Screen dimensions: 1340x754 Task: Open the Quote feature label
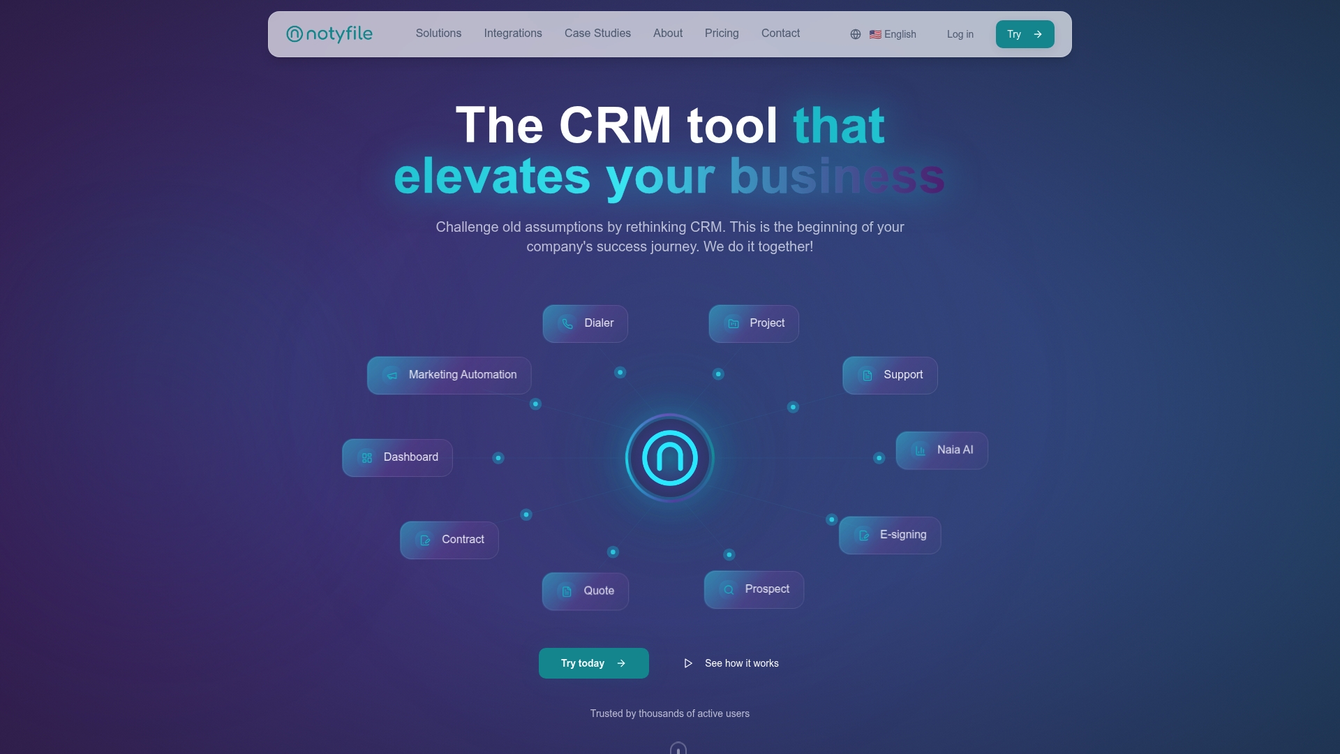coord(599,591)
